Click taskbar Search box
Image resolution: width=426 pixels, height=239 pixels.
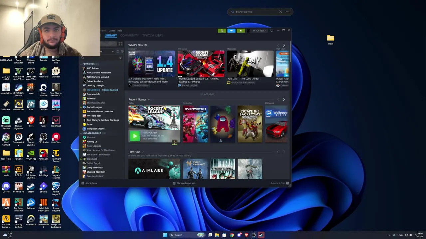pyautogui.click(x=188, y=235)
